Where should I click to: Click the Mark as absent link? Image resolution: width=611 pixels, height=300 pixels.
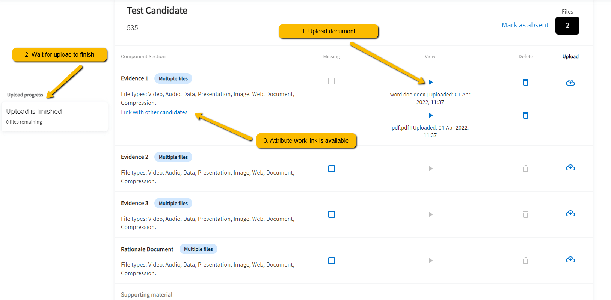[525, 25]
